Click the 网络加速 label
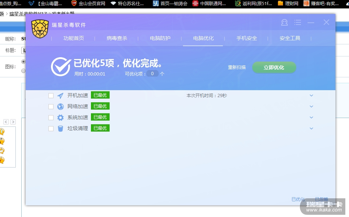This screenshot has height=217, width=349. tap(78, 106)
